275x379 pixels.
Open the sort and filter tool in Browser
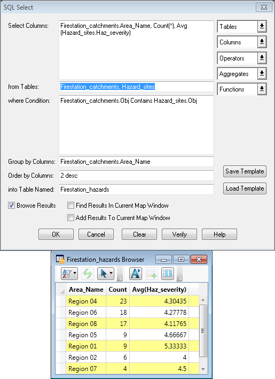69,274
